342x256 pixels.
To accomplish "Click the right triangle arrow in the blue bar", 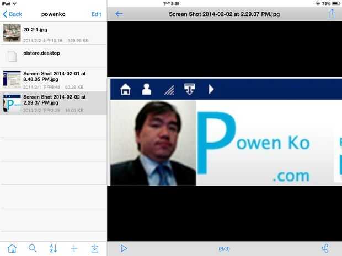I will pyautogui.click(x=211, y=89).
